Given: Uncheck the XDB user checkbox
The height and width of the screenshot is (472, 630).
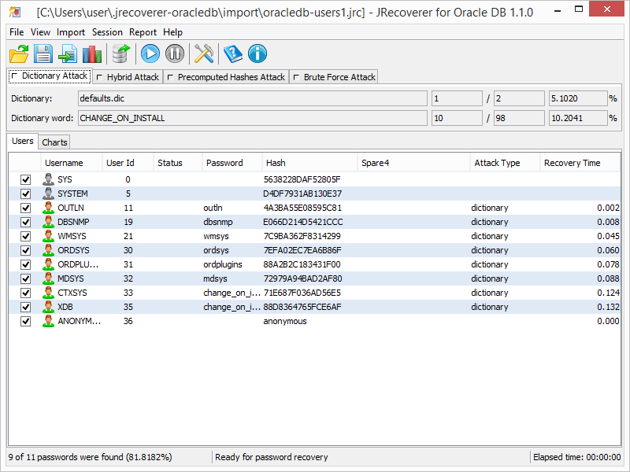Looking at the screenshot, I should (25, 307).
